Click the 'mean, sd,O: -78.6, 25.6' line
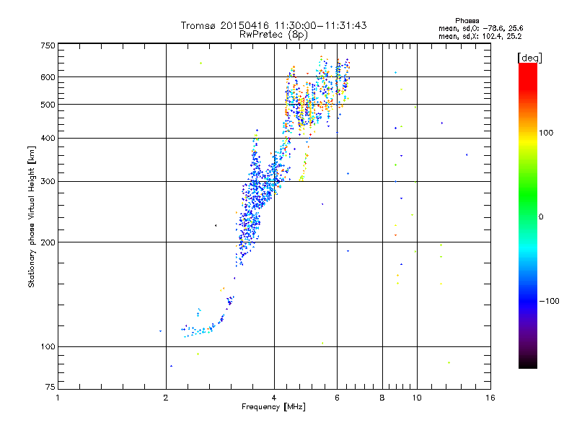 (x=480, y=28)
